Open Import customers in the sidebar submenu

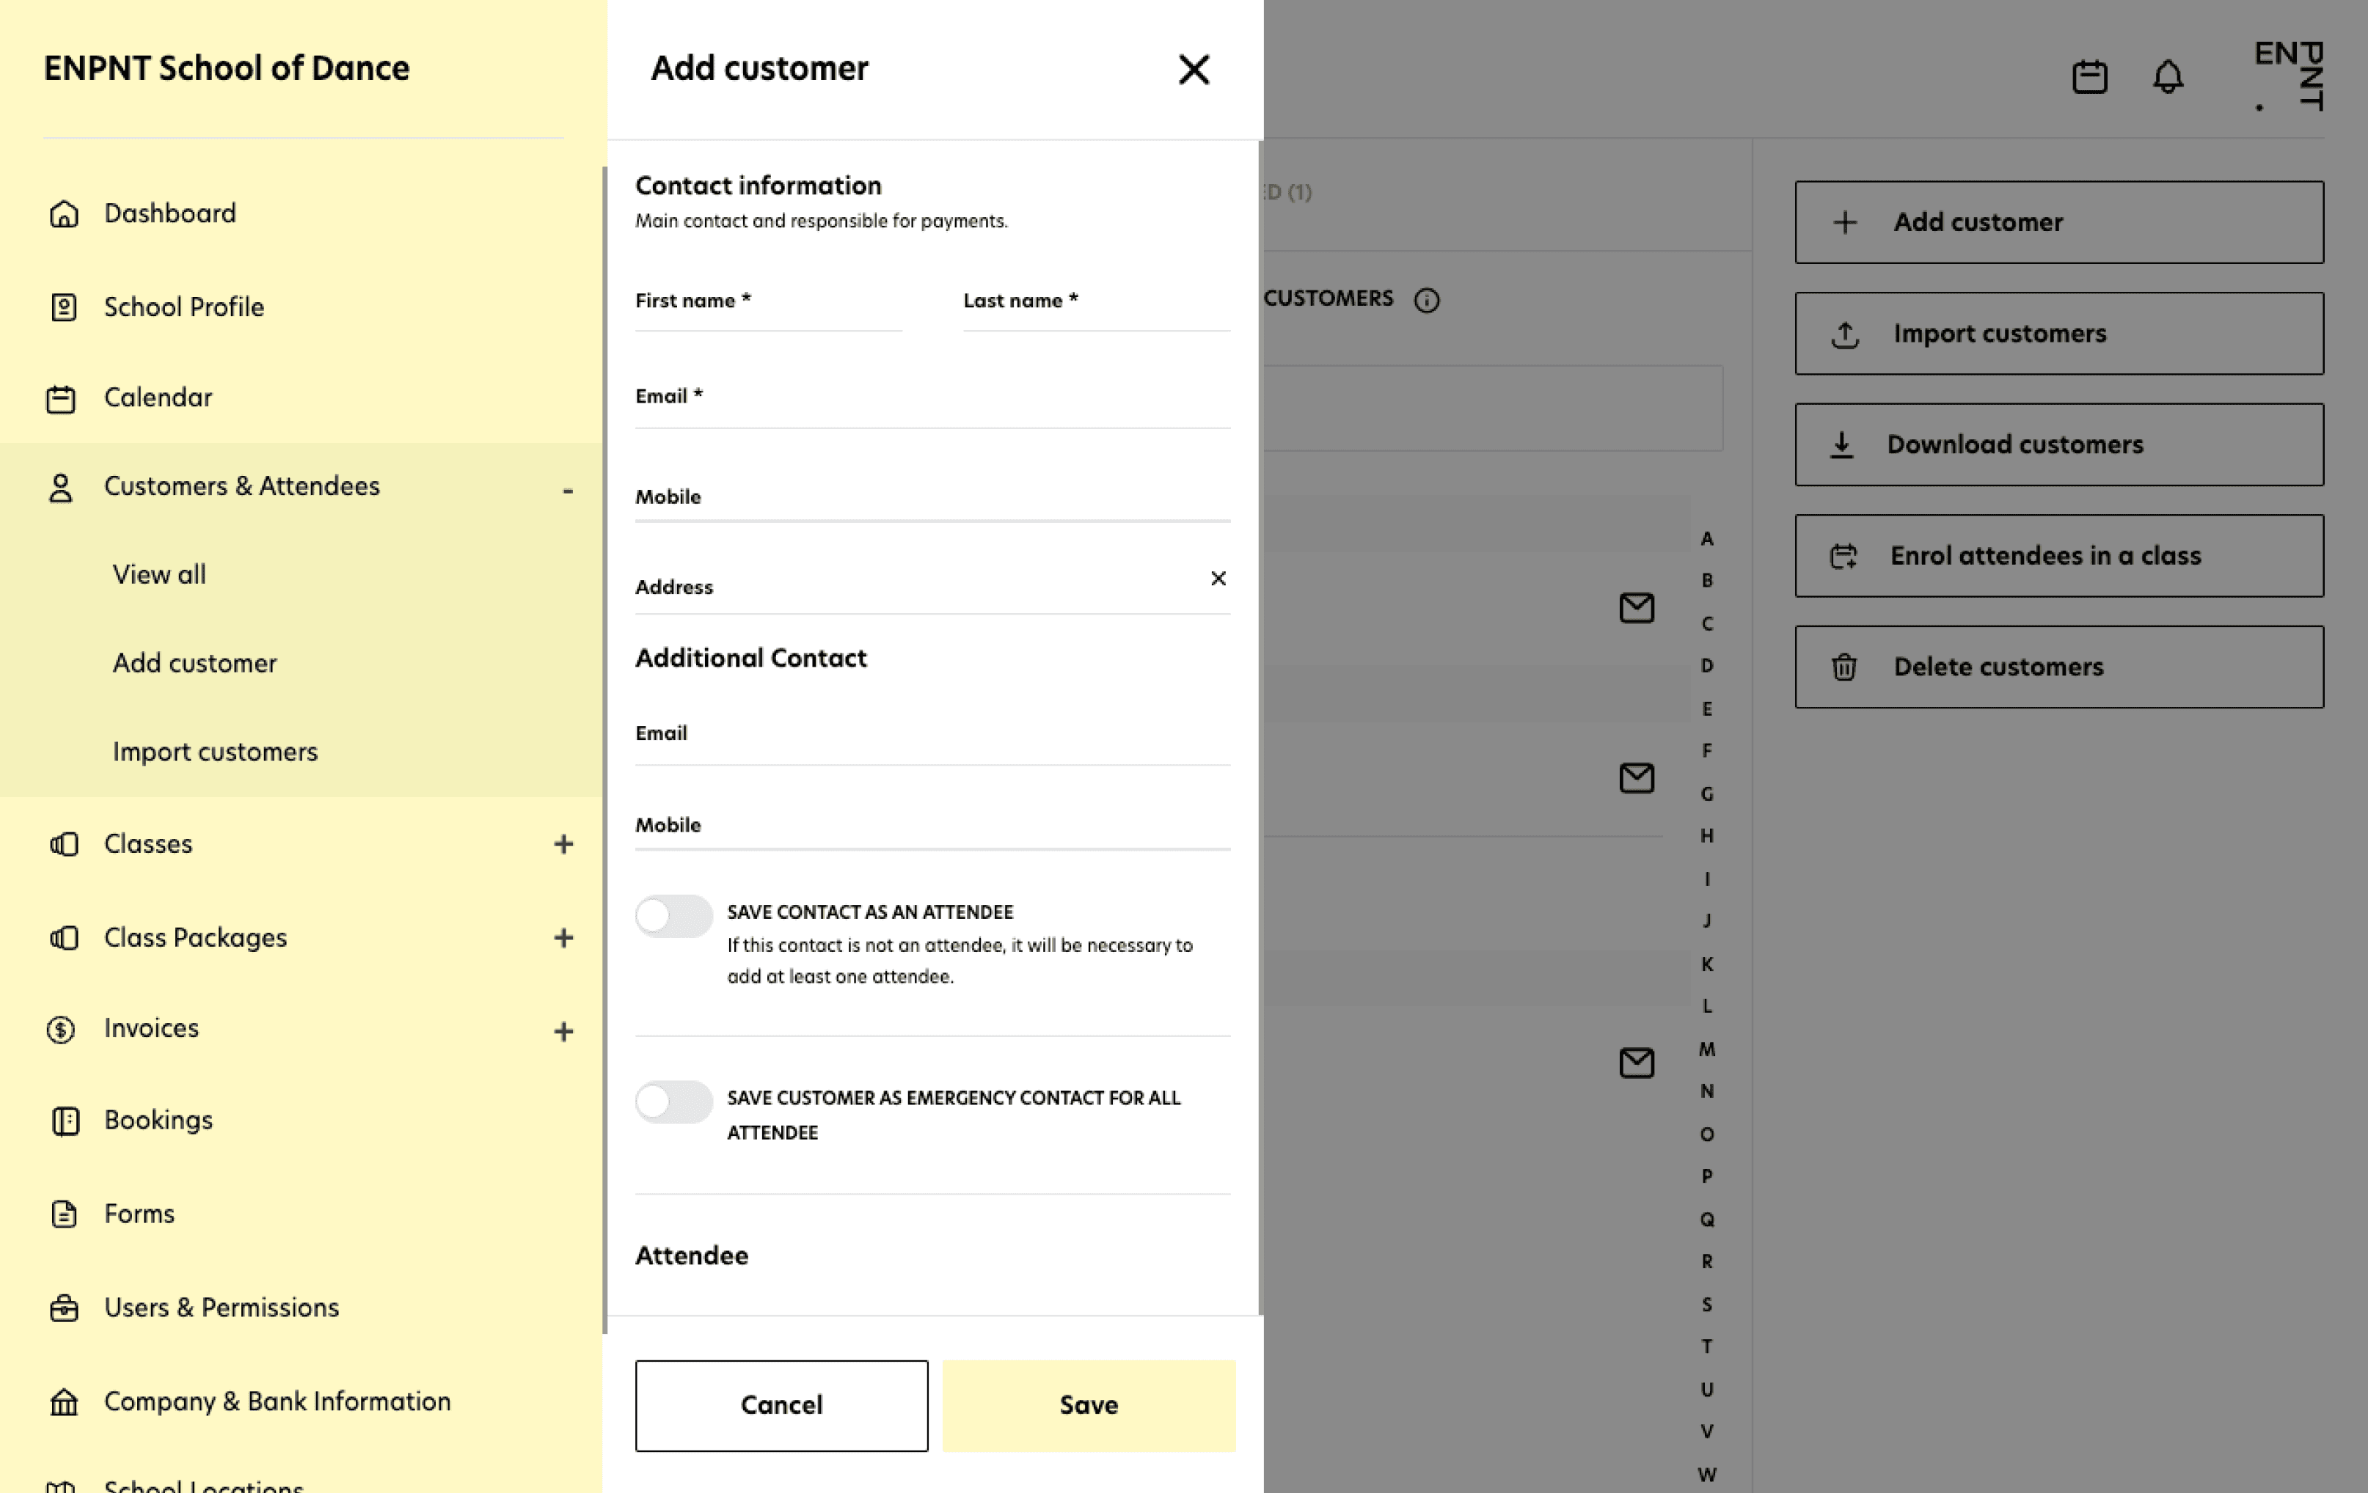click(216, 752)
